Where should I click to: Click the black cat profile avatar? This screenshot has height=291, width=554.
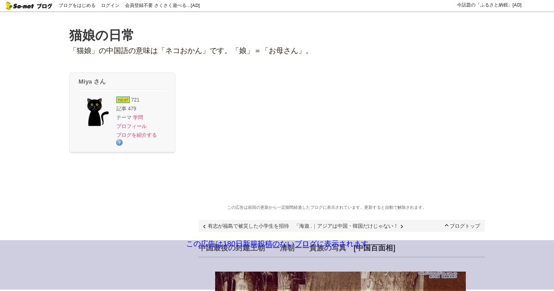point(97,112)
